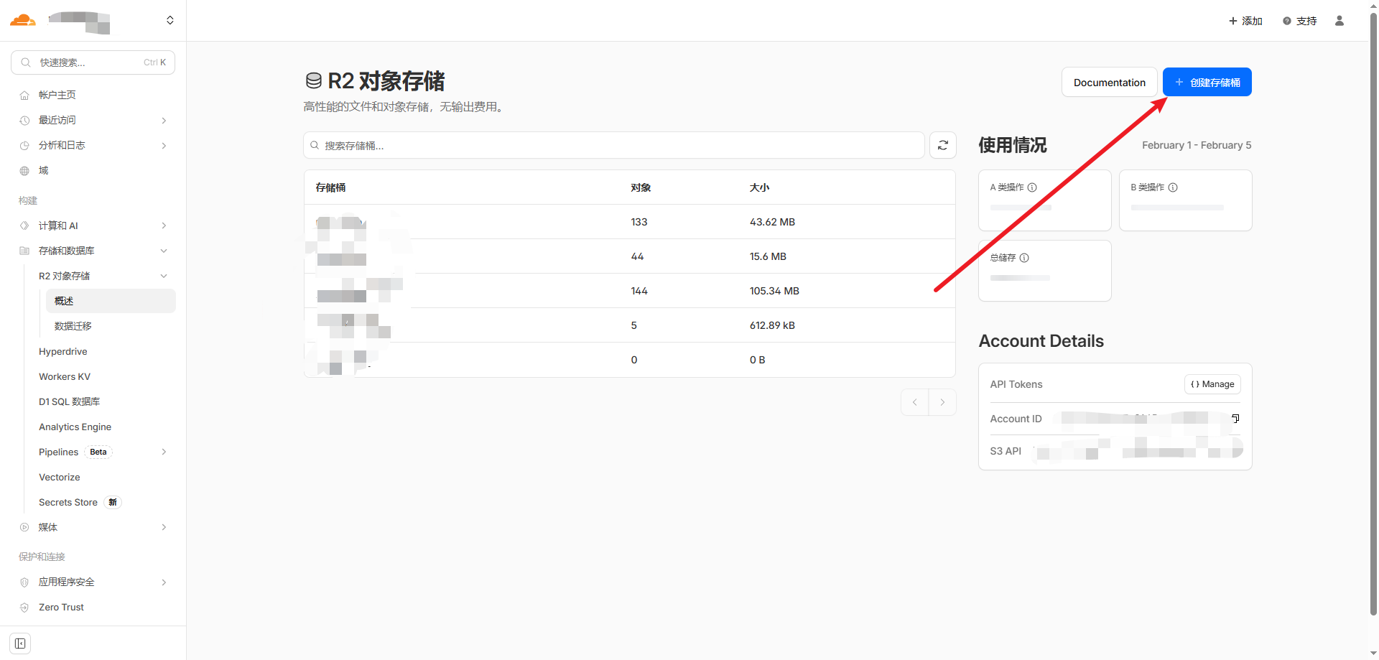Select the object count 144 cell
The height and width of the screenshot is (660, 1379).
tap(639, 291)
